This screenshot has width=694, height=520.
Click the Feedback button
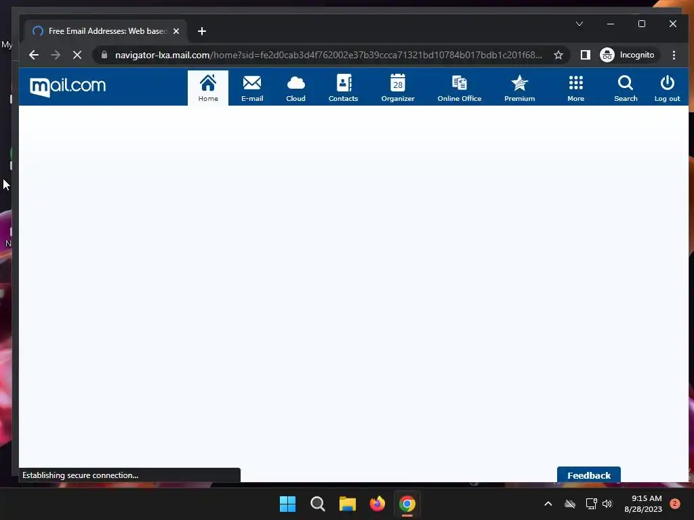589,475
